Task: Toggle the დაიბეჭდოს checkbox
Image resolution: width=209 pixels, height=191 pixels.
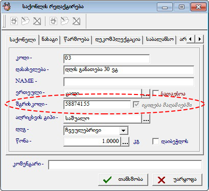Action: click(x=155, y=141)
